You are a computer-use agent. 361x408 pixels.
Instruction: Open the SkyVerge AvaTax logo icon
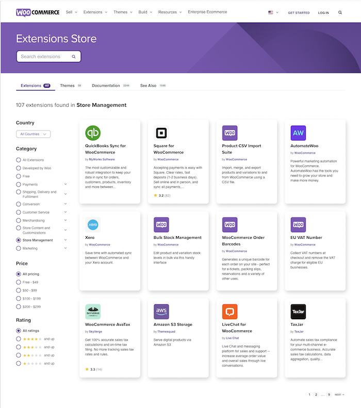coord(93,312)
